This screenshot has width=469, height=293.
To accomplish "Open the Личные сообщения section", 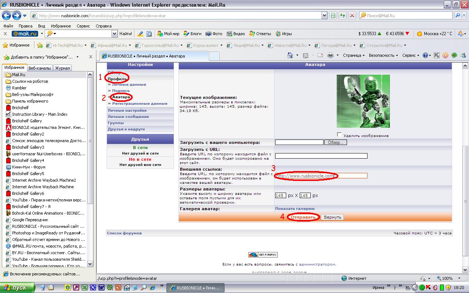I will (128, 117).
